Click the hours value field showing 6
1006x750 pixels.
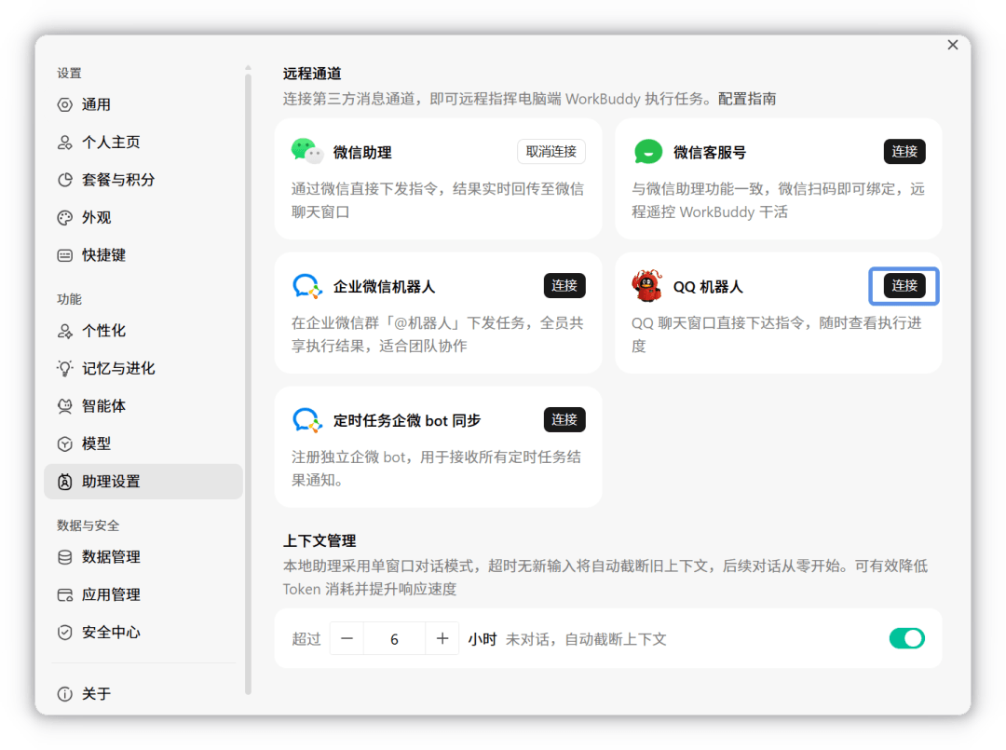pos(395,638)
